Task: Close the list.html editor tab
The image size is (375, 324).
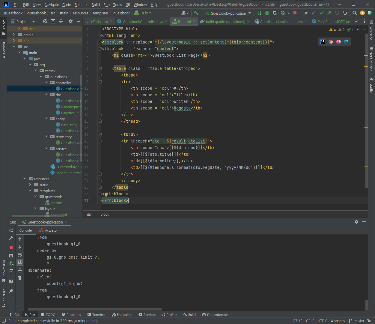Action: (x=194, y=21)
